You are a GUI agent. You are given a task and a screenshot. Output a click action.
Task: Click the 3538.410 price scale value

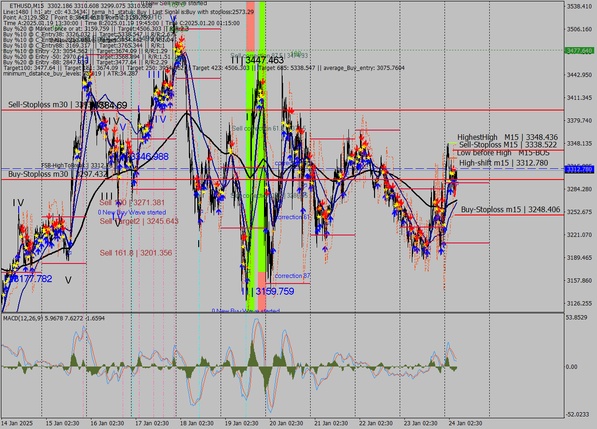click(x=579, y=7)
